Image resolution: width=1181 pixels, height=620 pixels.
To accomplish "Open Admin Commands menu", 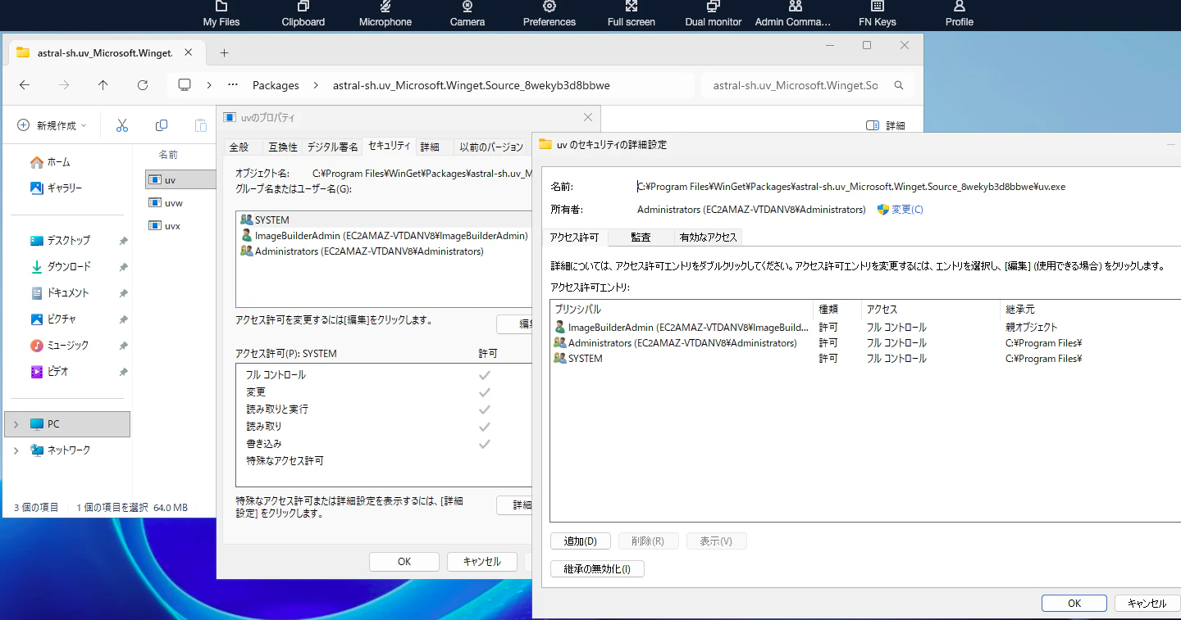I will (793, 14).
